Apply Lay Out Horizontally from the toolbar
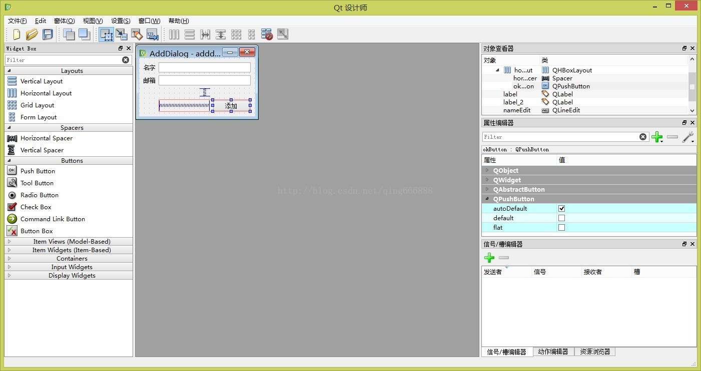 point(174,34)
